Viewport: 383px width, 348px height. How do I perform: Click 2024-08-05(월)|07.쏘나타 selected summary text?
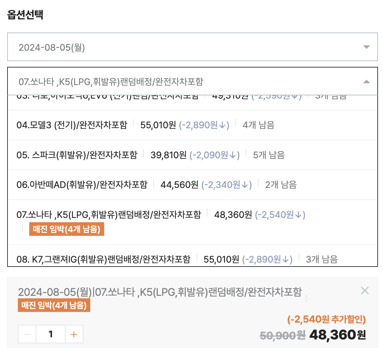[x=160, y=292]
